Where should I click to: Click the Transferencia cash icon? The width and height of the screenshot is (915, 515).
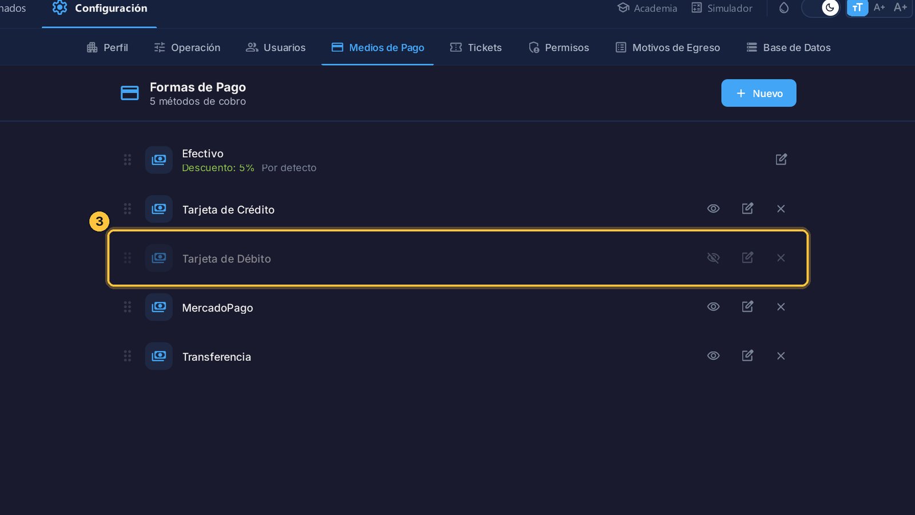click(159, 356)
